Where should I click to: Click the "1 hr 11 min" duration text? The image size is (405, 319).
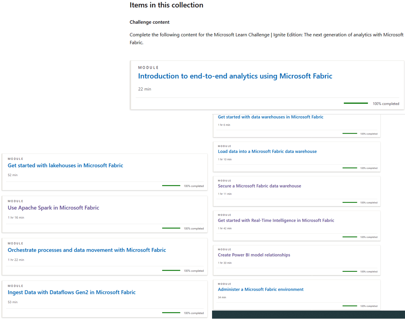click(225, 194)
